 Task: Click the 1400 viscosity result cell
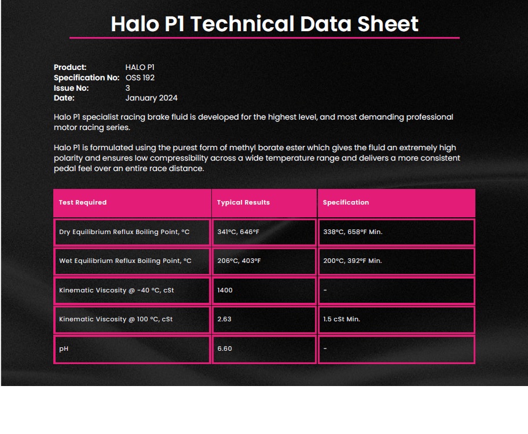coord(265,291)
